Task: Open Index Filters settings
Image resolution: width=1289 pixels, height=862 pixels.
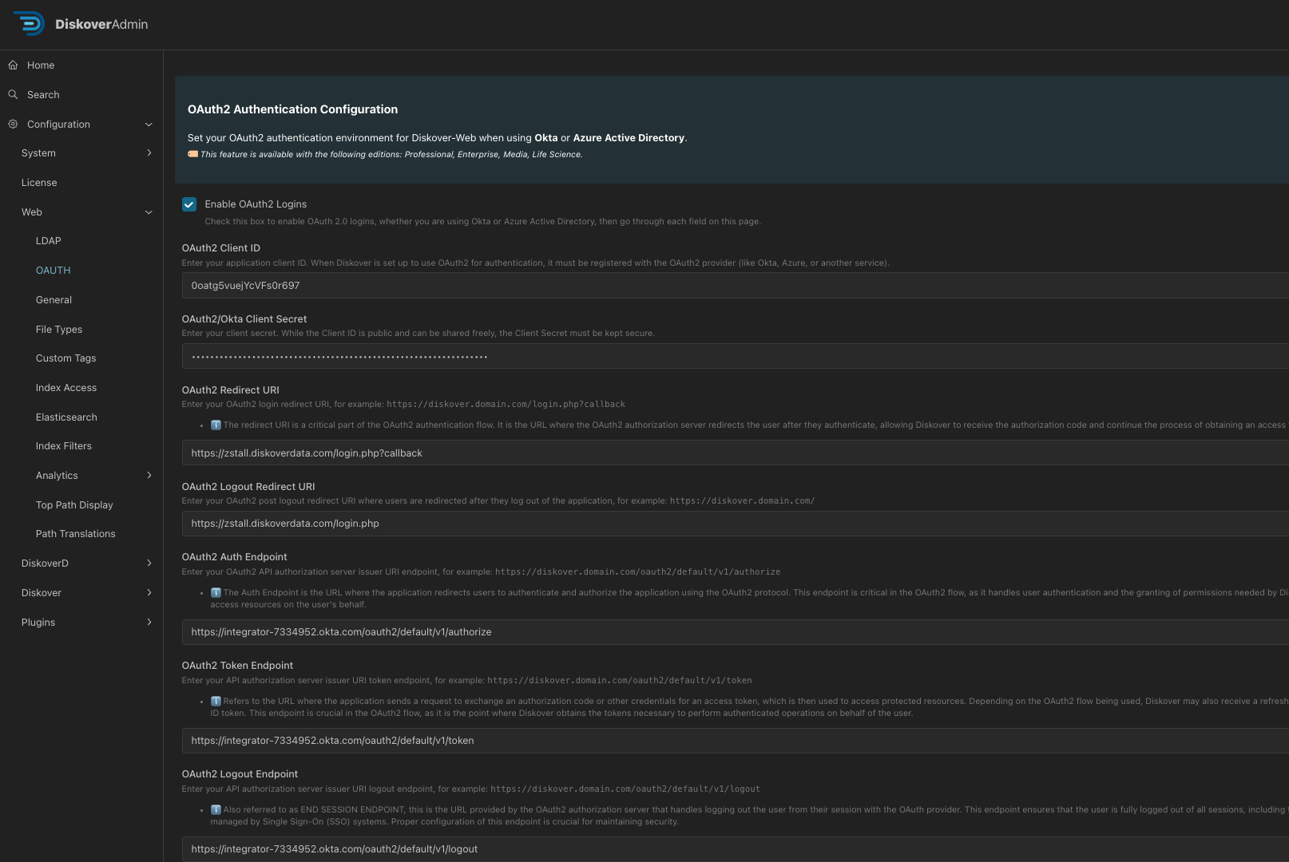Action: 64,446
